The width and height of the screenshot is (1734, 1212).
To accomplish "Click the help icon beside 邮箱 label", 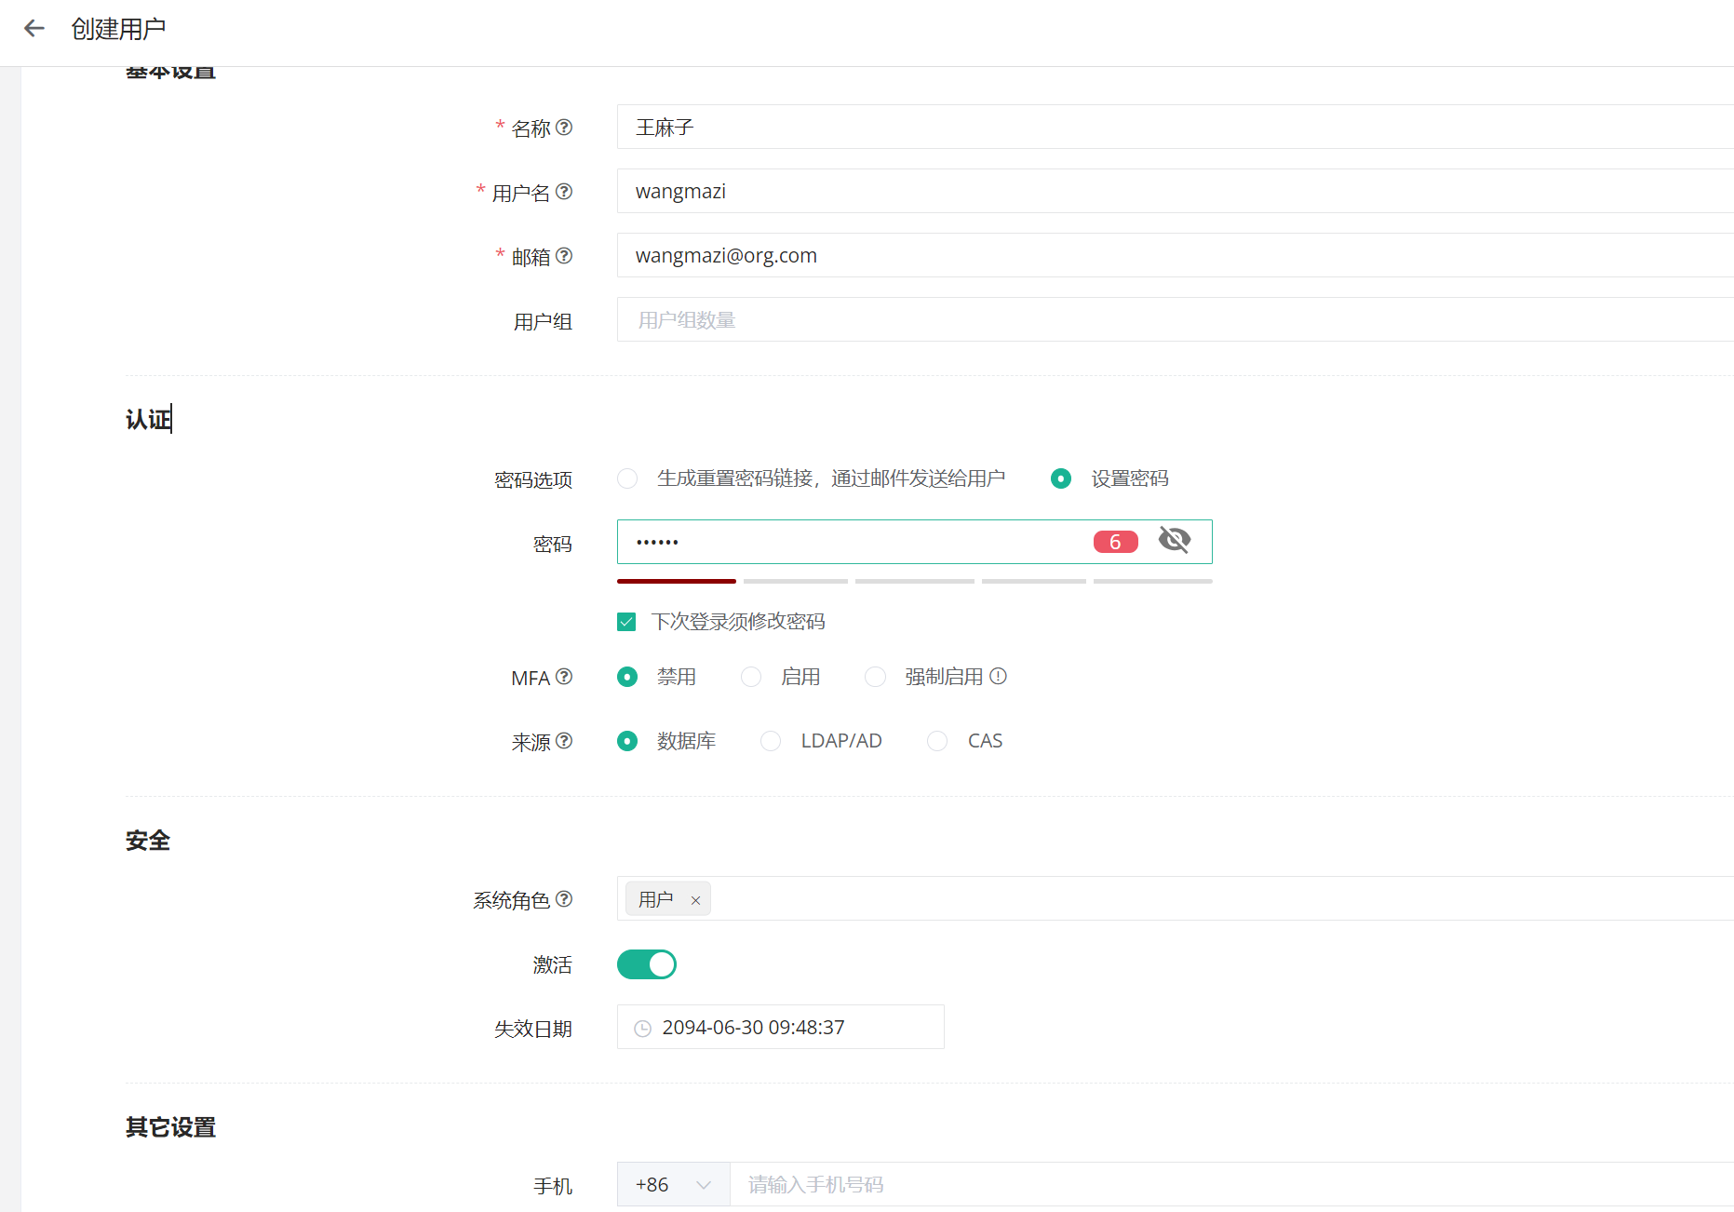I will (564, 256).
